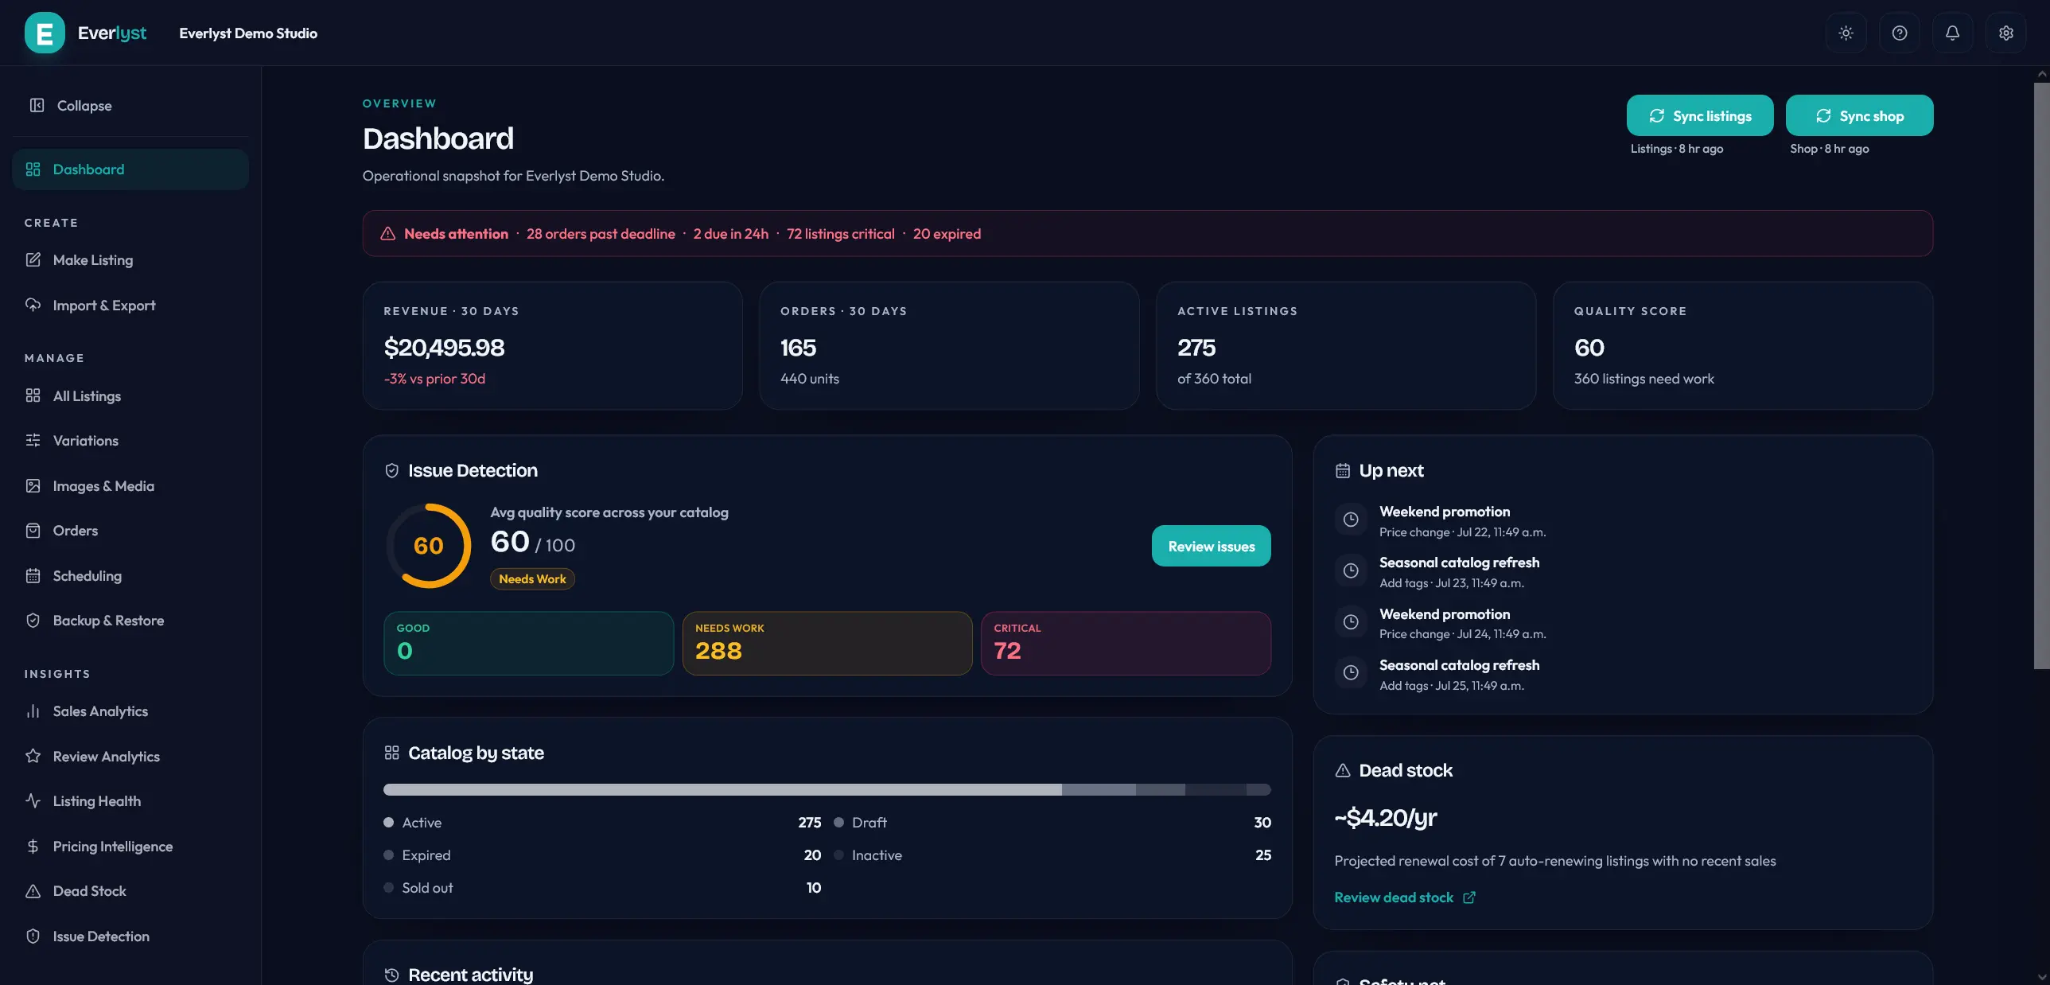
Task: Click the Scheduling calendar icon
Action: 33,576
